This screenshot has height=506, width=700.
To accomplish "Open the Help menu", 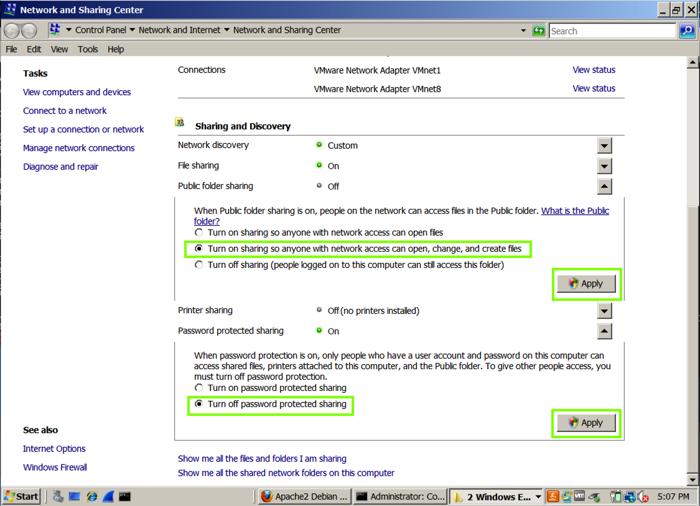I will click(x=116, y=49).
